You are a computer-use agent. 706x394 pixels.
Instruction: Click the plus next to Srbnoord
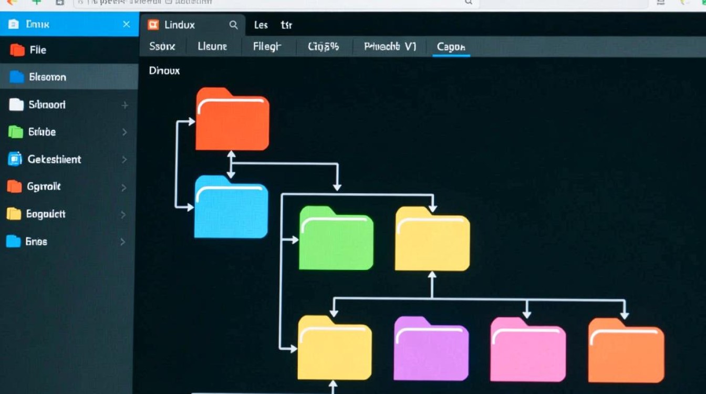[x=125, y=105]
